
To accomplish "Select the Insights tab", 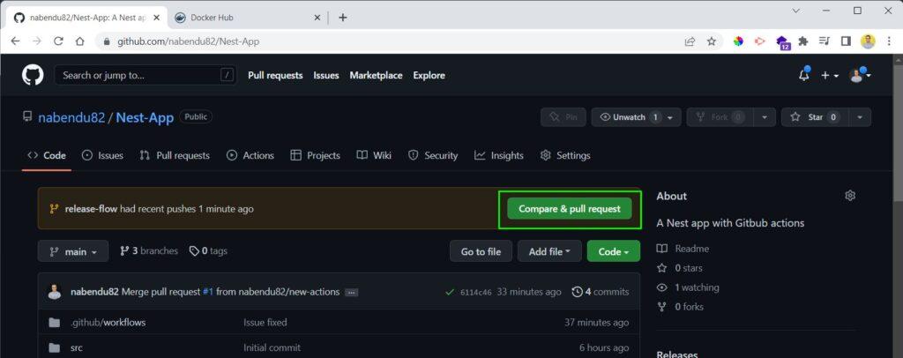I will pyautogui.click(x=499, y=155).
